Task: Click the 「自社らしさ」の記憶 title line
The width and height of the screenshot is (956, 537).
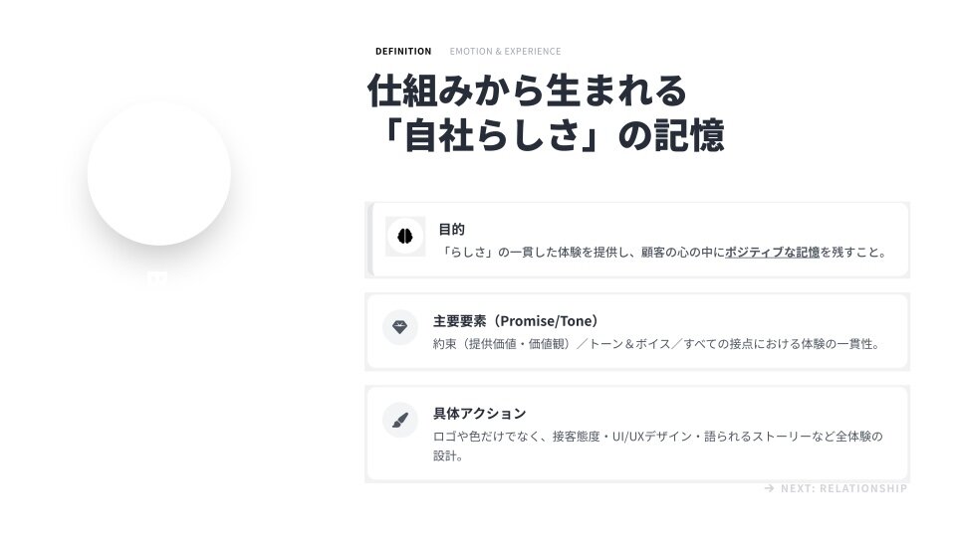Action: (x=545, y=135)
